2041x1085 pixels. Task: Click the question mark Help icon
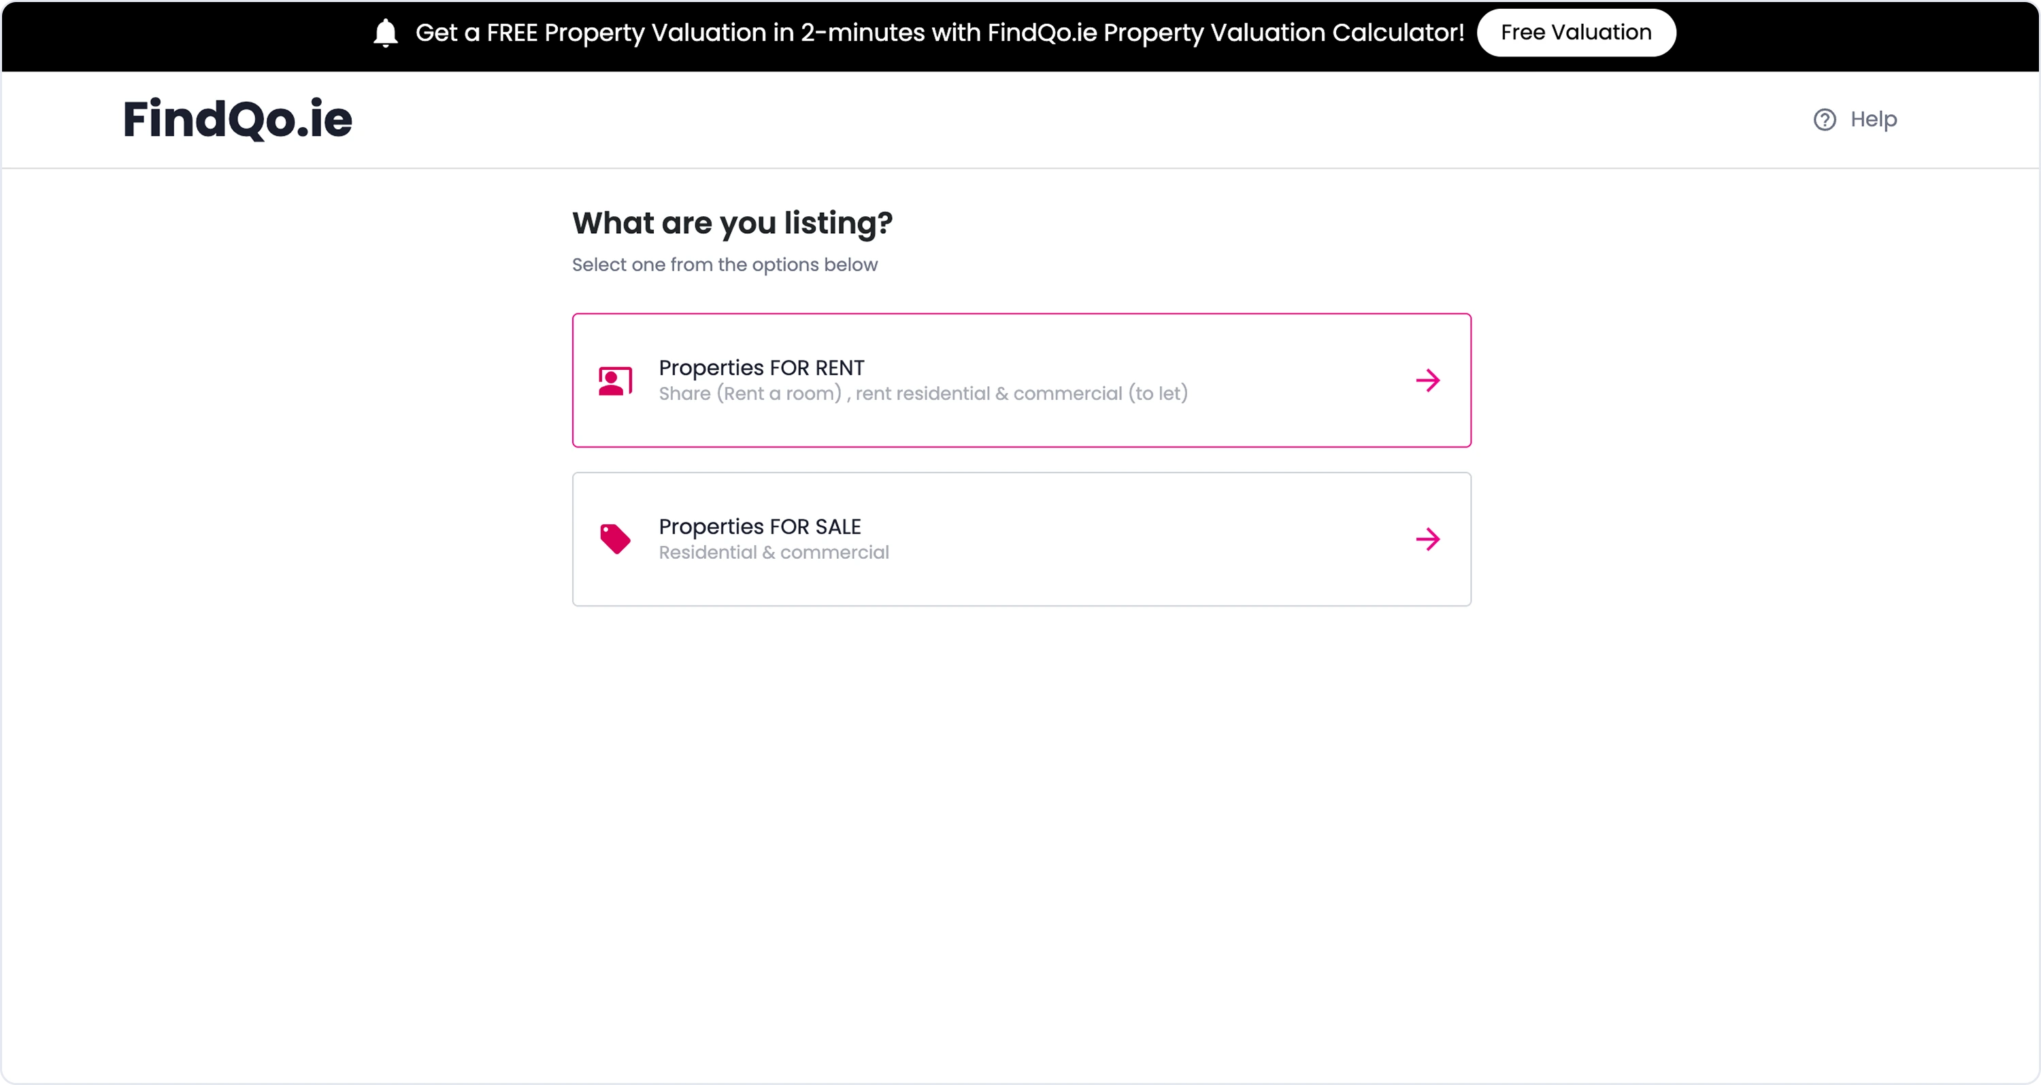1824,120
